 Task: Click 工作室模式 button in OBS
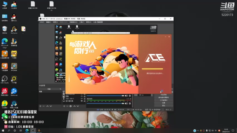[x=164, y=100]
